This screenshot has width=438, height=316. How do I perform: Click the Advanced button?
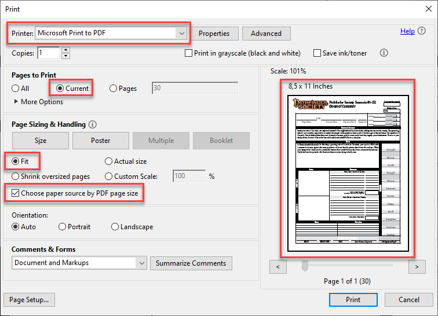(x=266, y=34)
